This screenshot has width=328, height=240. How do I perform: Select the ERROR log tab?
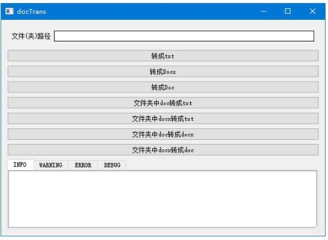(x=83, y=165)
